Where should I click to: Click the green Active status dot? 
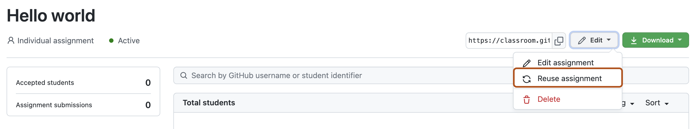(111, 41)
